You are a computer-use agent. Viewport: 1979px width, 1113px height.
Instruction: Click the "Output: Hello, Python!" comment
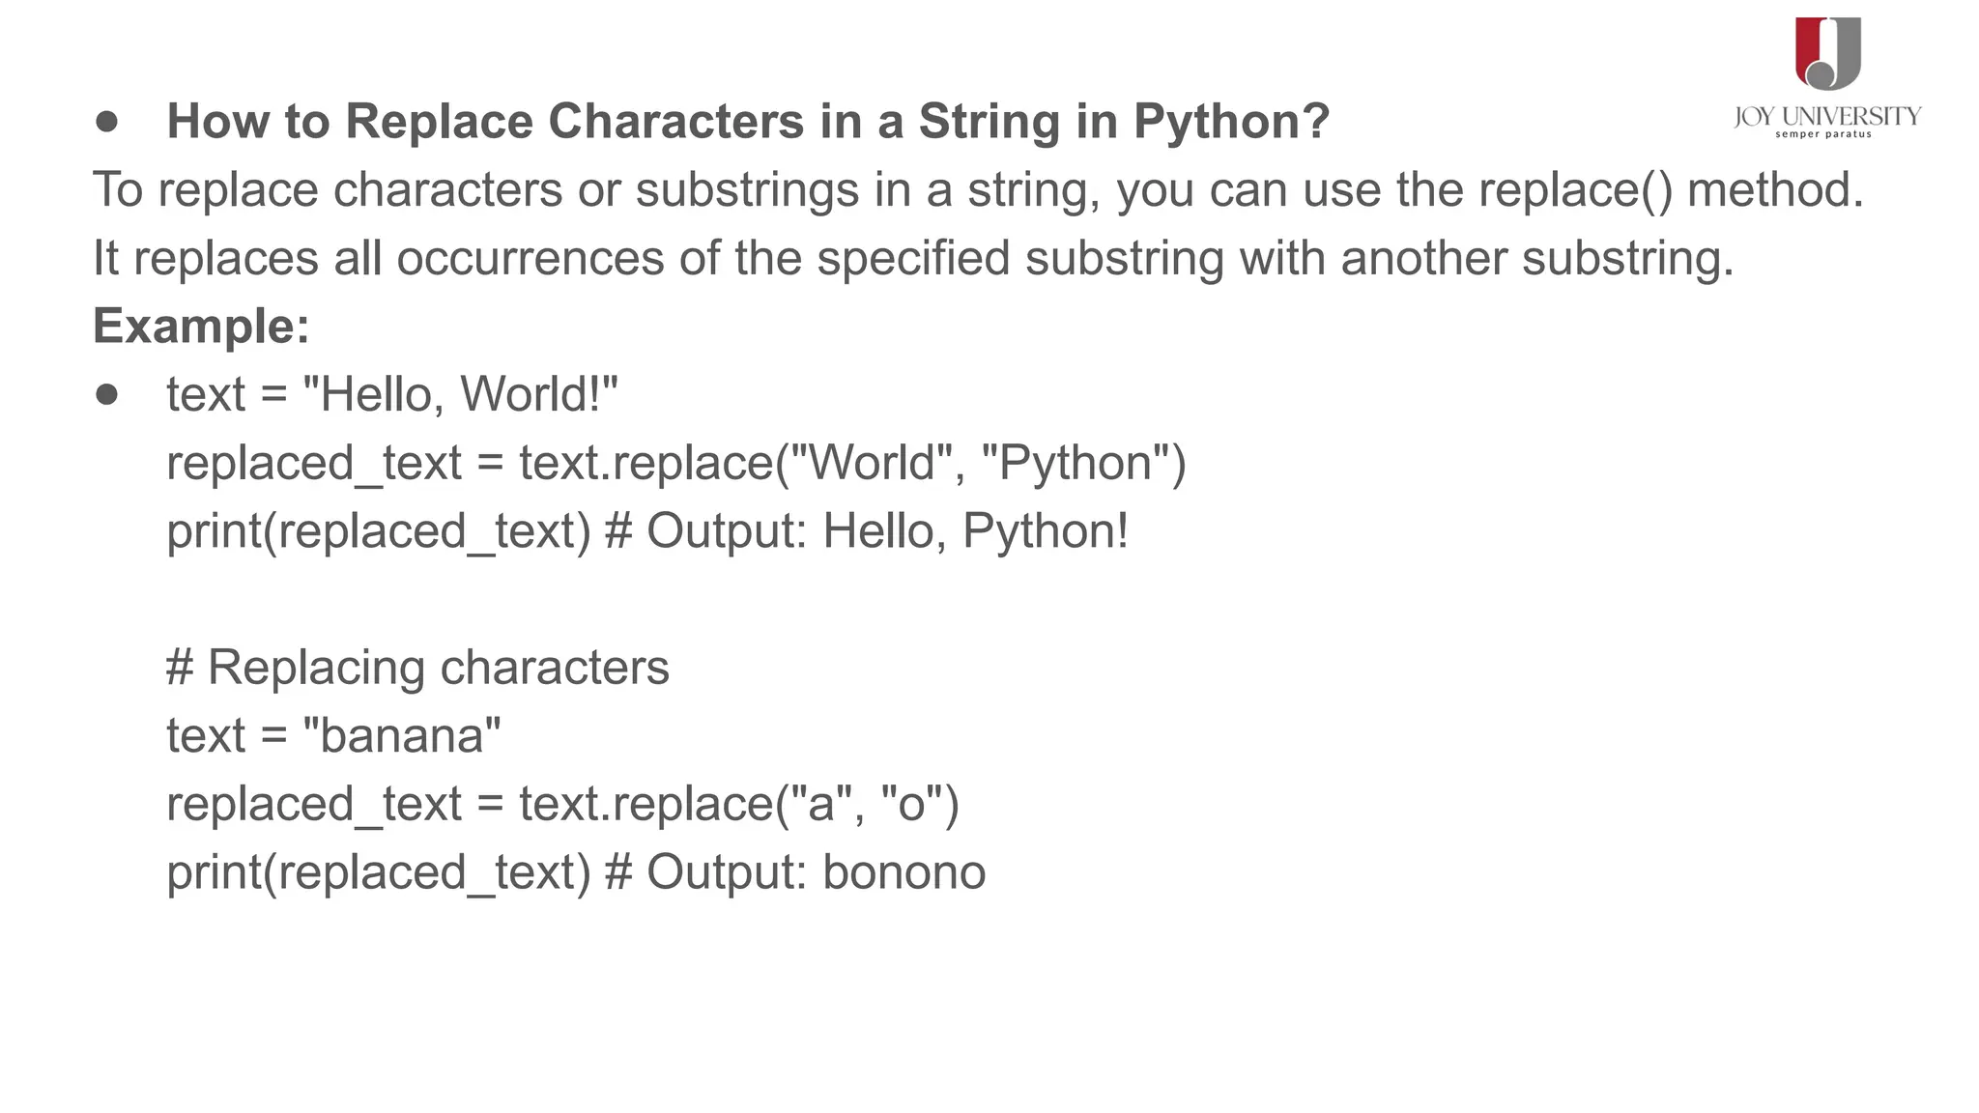coord(887,530)
